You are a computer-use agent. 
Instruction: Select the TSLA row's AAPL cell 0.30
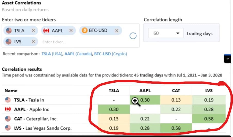click(145, 100)
